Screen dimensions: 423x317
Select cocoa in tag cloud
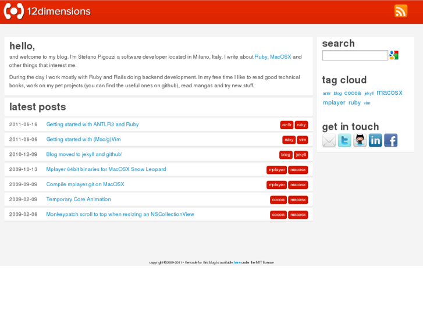pos(353,93)
